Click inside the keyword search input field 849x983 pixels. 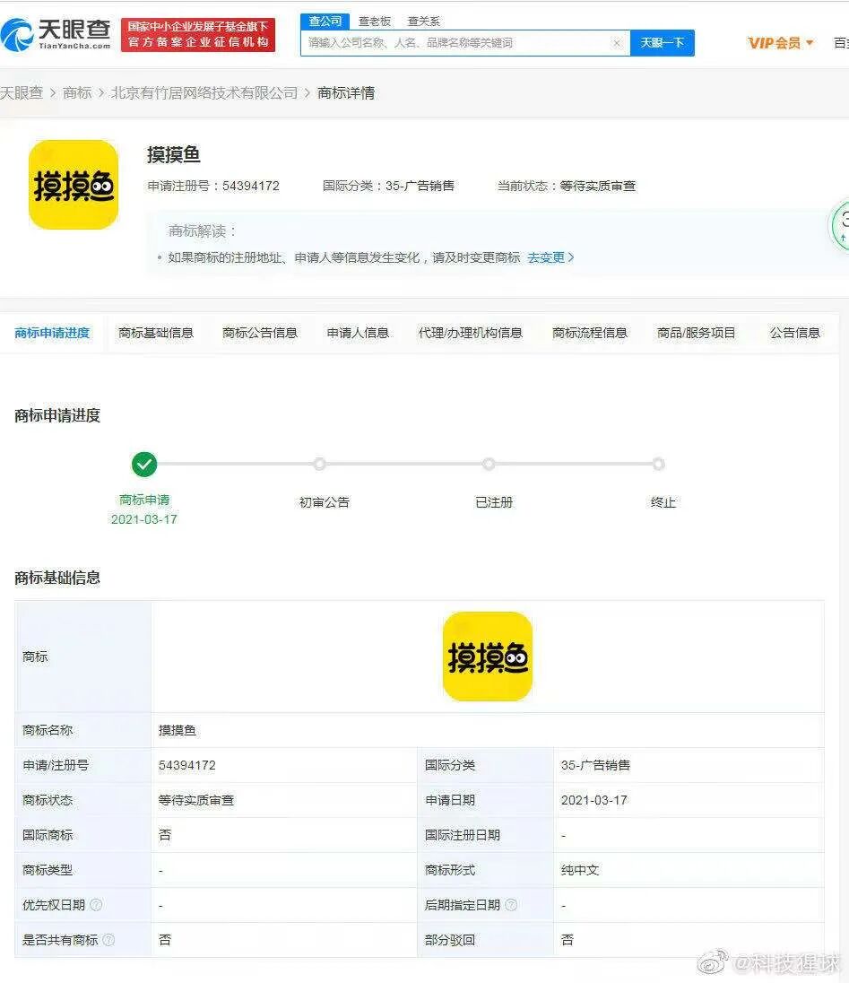(448, 42)
